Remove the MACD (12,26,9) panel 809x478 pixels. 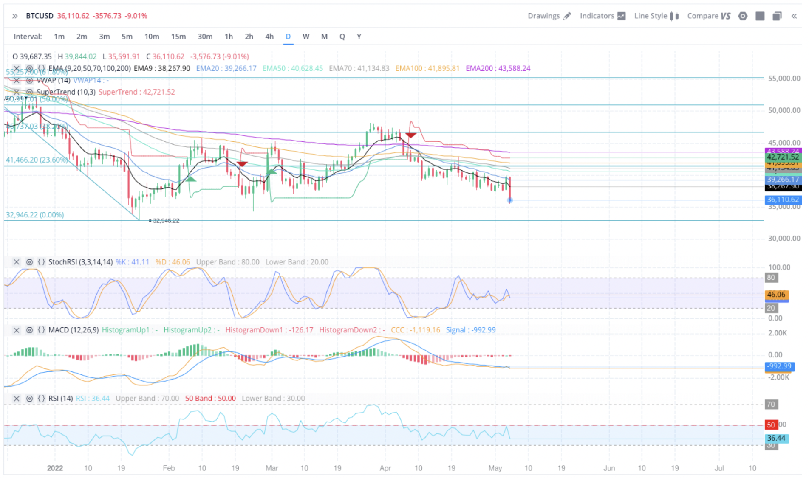point(17,330)
